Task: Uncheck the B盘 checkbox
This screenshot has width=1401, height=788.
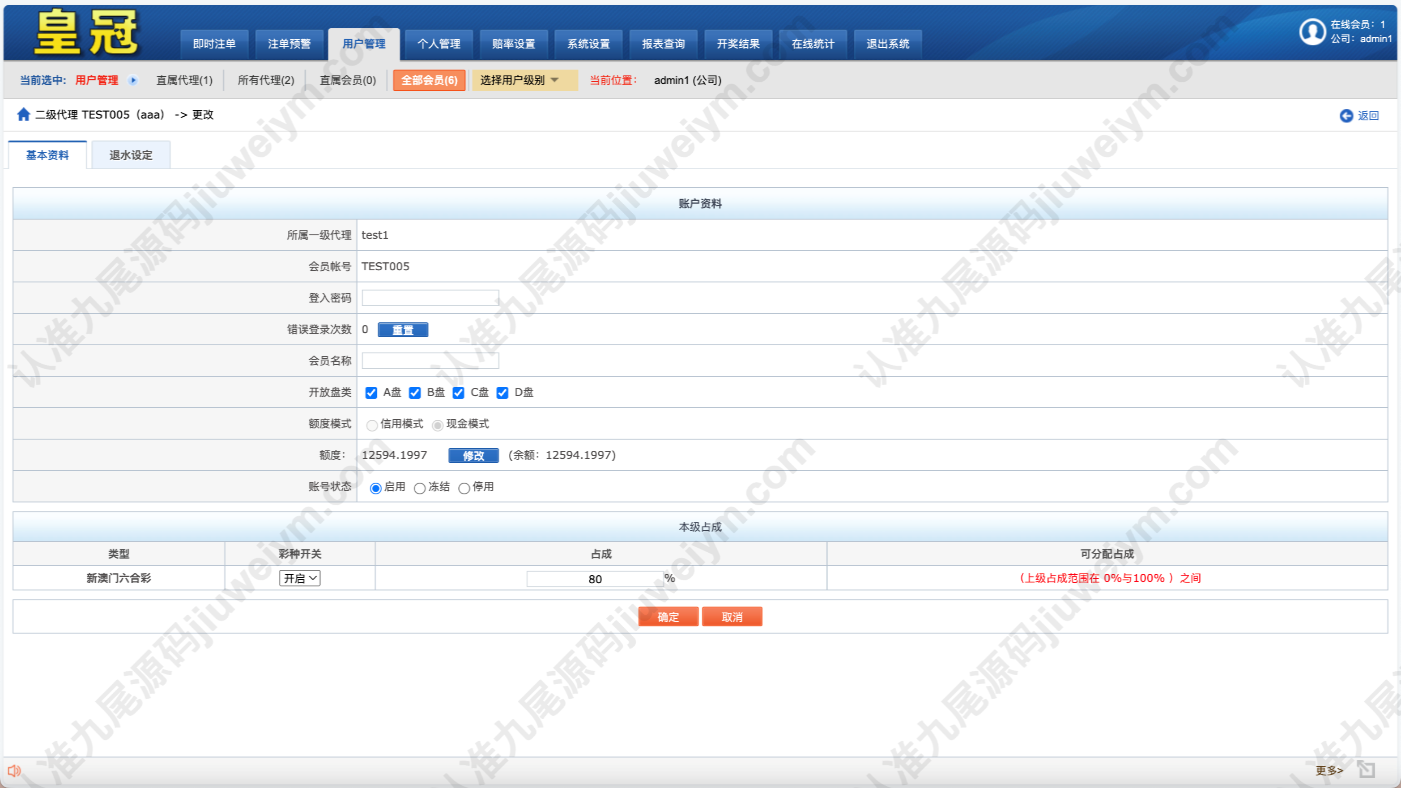Action: [414, 392]
